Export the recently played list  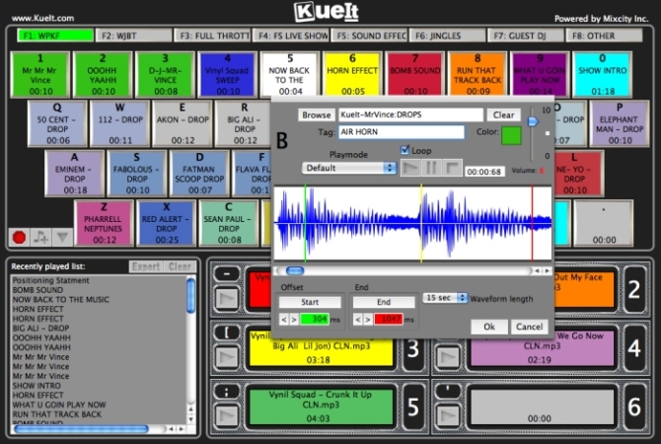[146, 266]
